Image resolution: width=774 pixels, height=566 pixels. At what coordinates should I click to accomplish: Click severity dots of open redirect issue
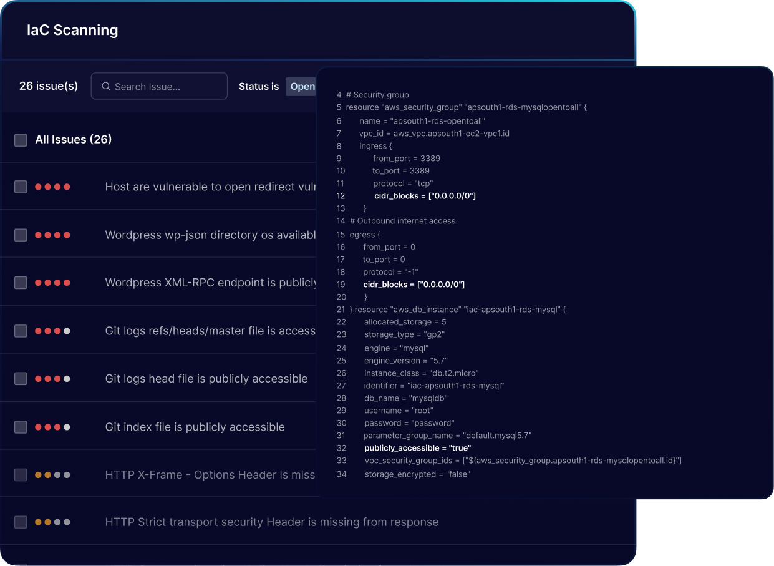click(52, 187)
